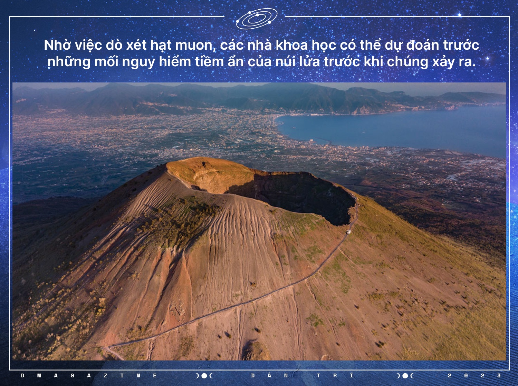The height and width of the screenshot is (386, 518).
Task: Click the caption line starting "Nhờ việc dò xét hạt muon"
Action: tap(261, 45)
